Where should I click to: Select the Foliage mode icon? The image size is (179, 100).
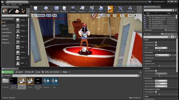23,11
